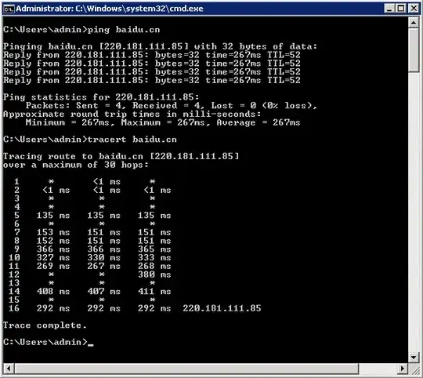
Task: Open the cmd.exe system menu icon
Action: click(9, 9)
